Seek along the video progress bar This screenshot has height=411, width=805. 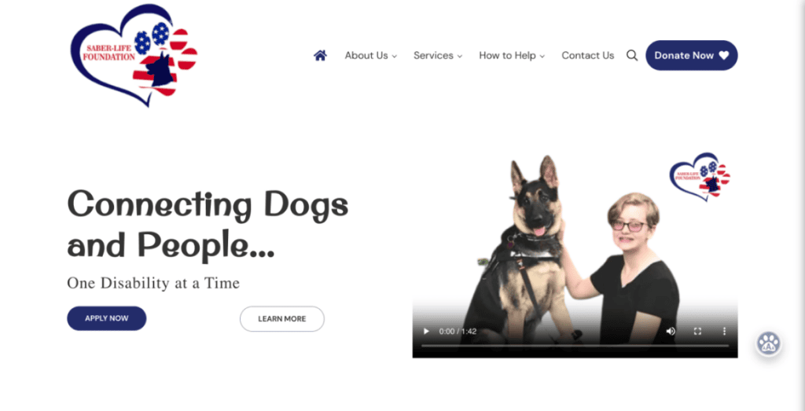[575, 346]
